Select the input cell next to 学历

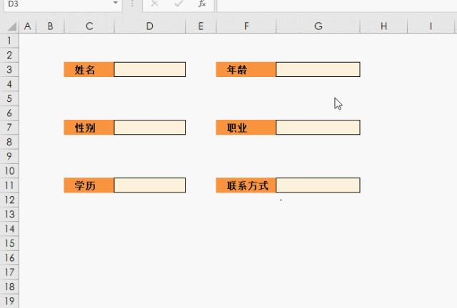150,185
